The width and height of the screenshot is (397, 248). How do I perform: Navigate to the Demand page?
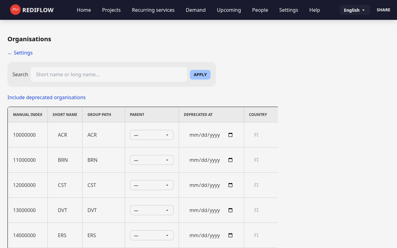point(195,10)
